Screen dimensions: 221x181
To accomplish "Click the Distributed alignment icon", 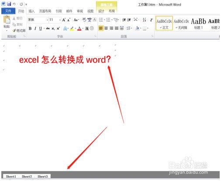I will [122, 28].
